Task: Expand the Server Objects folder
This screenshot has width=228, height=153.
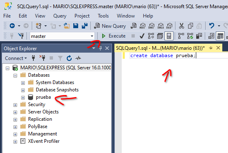Action: [15, 112]
